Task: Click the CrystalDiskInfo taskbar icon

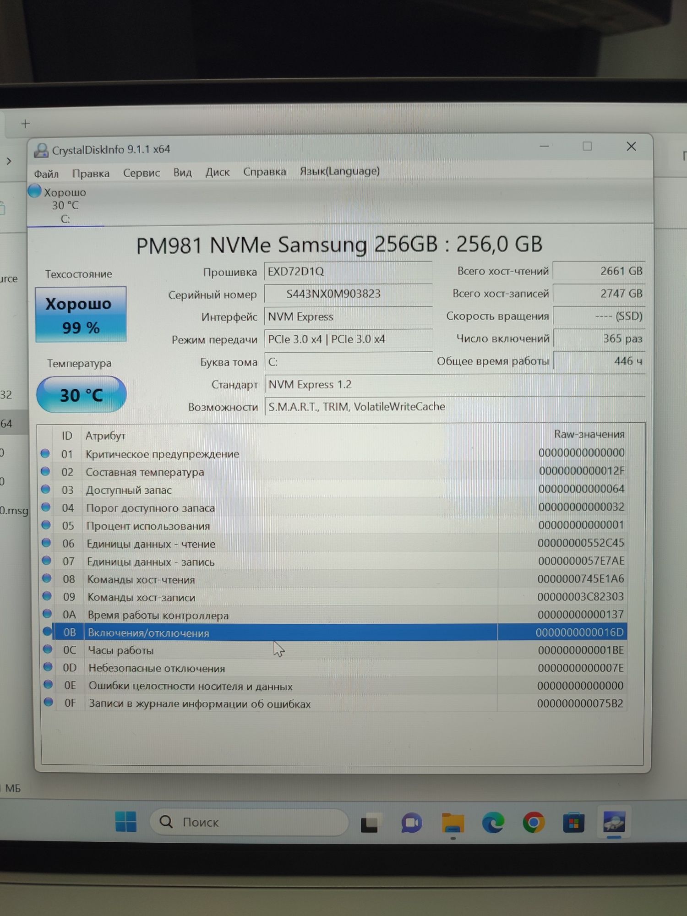Action: 614,822
